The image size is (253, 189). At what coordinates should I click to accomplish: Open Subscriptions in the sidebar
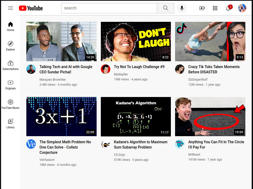point(11,65)
